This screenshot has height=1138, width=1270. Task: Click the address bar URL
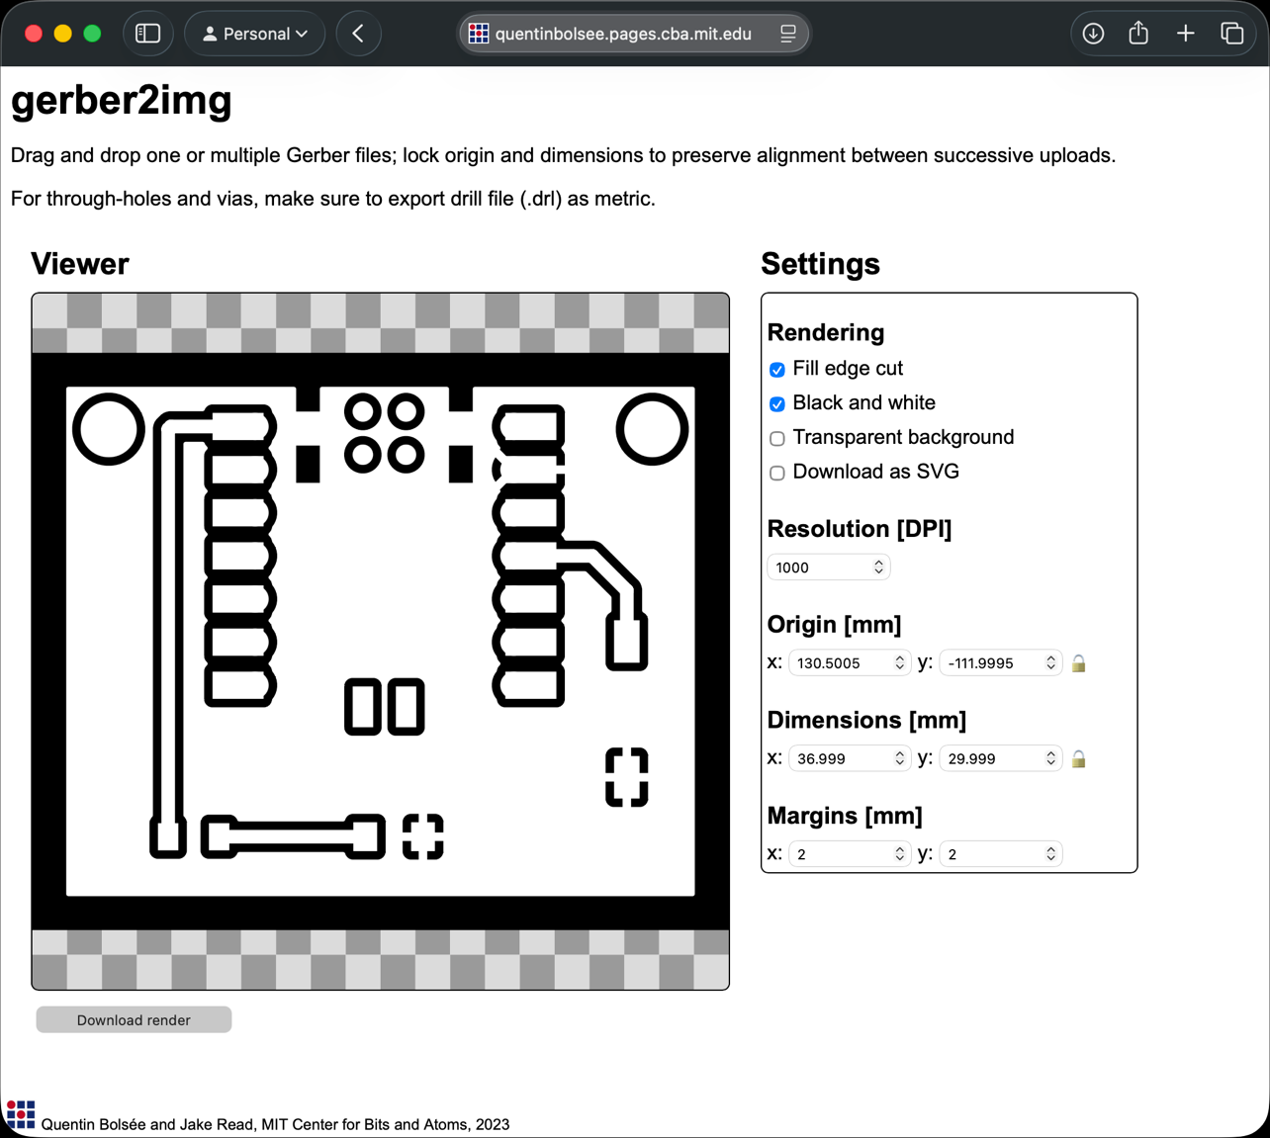pos(623,34)
